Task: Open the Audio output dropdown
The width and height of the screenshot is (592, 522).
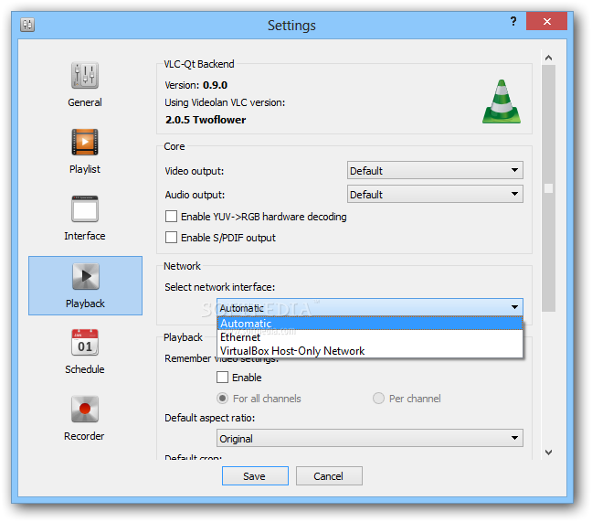Action: click(x=435, y=194)
